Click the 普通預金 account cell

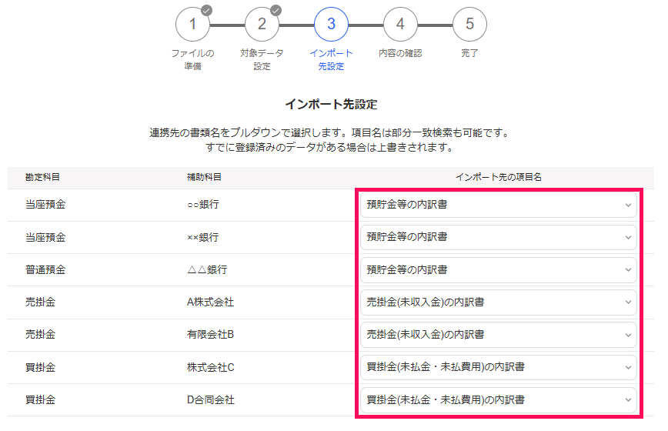(45, 269)
